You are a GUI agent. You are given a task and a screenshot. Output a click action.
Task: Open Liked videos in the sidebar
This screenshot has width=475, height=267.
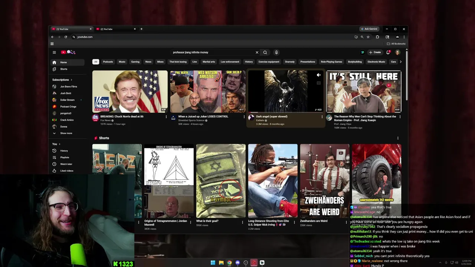coord(67,171)
